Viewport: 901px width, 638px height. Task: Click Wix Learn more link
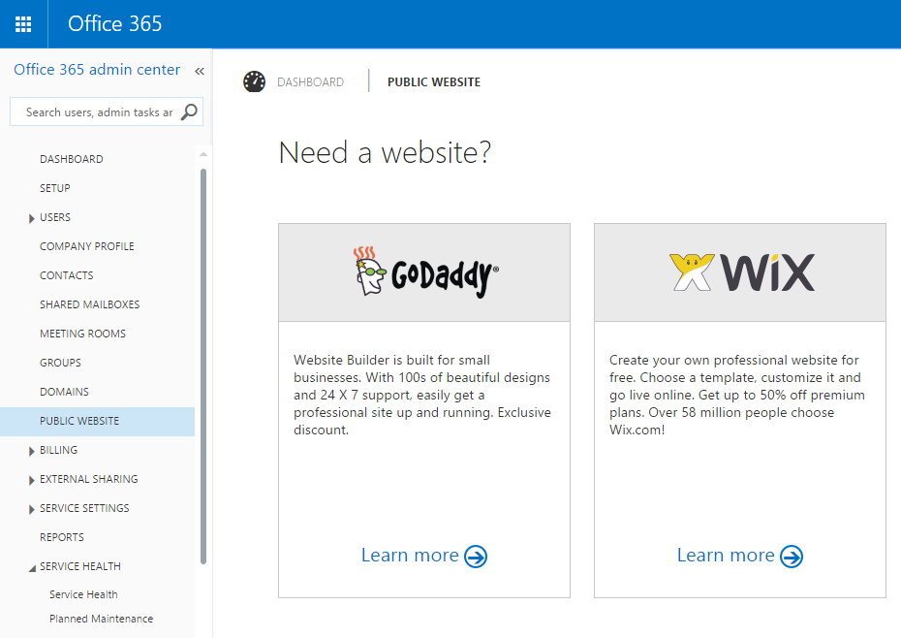pyautogui.click(x=726, y=556)
